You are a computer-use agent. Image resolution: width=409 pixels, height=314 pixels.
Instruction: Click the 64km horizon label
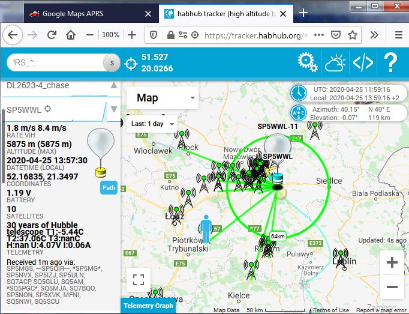[278, 236]
